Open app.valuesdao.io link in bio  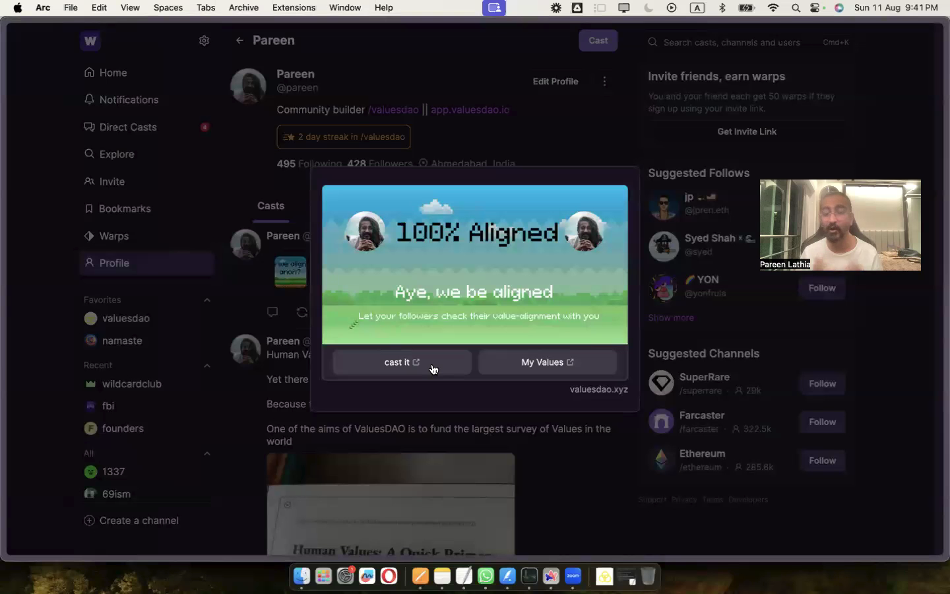(470, 110)
